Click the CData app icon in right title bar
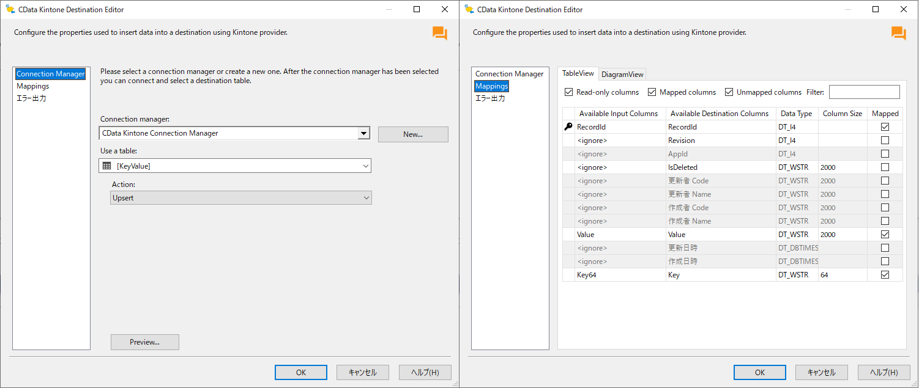919x388 pixels. coord(469,9)
